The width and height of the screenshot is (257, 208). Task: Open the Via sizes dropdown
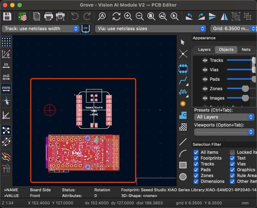tap(151, 29)
